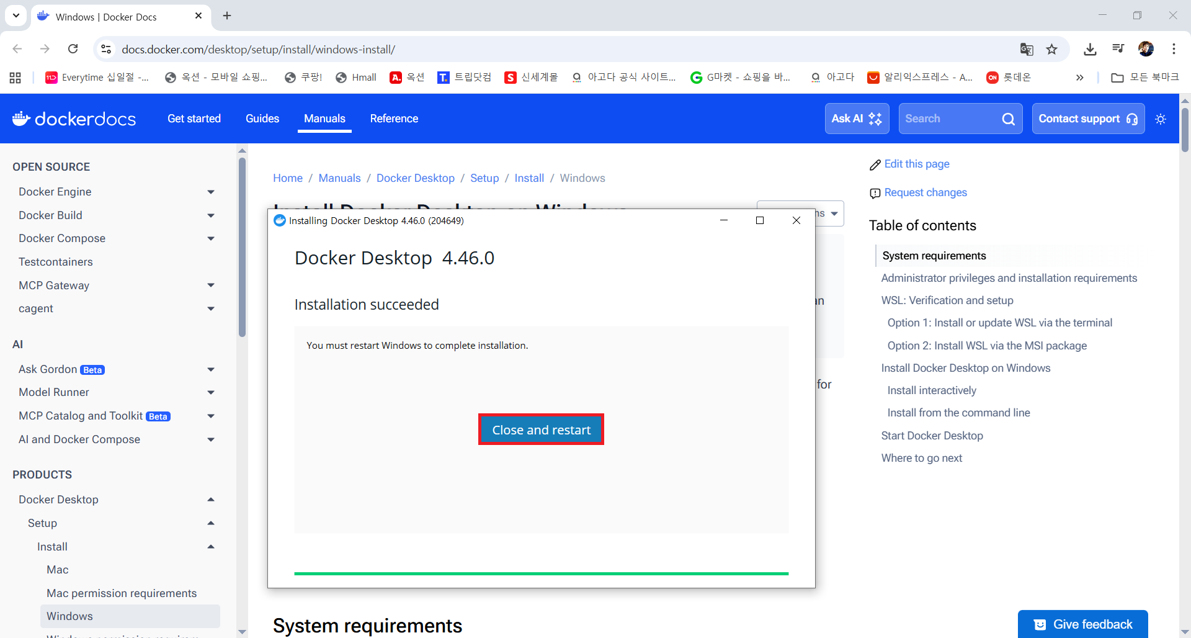This screenshot has width=1191, height=638.
Task: Go back with browser back arrow
Action: (x=17, y=49)
